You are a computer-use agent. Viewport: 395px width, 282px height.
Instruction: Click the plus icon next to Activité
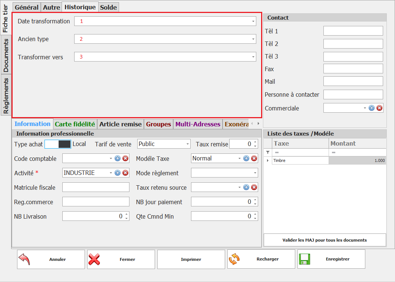click(x=118, y=173)
